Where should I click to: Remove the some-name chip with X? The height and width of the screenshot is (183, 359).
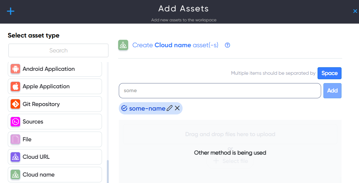(x=177, y=108)
